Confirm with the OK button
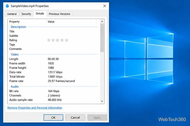The height and width of the screenshot is (126, 190). (53, 117)
